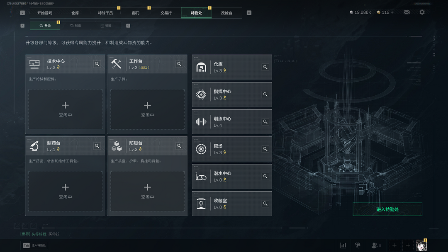Open the friends list person icon
448x252 pixels.
tap(374, 245)
